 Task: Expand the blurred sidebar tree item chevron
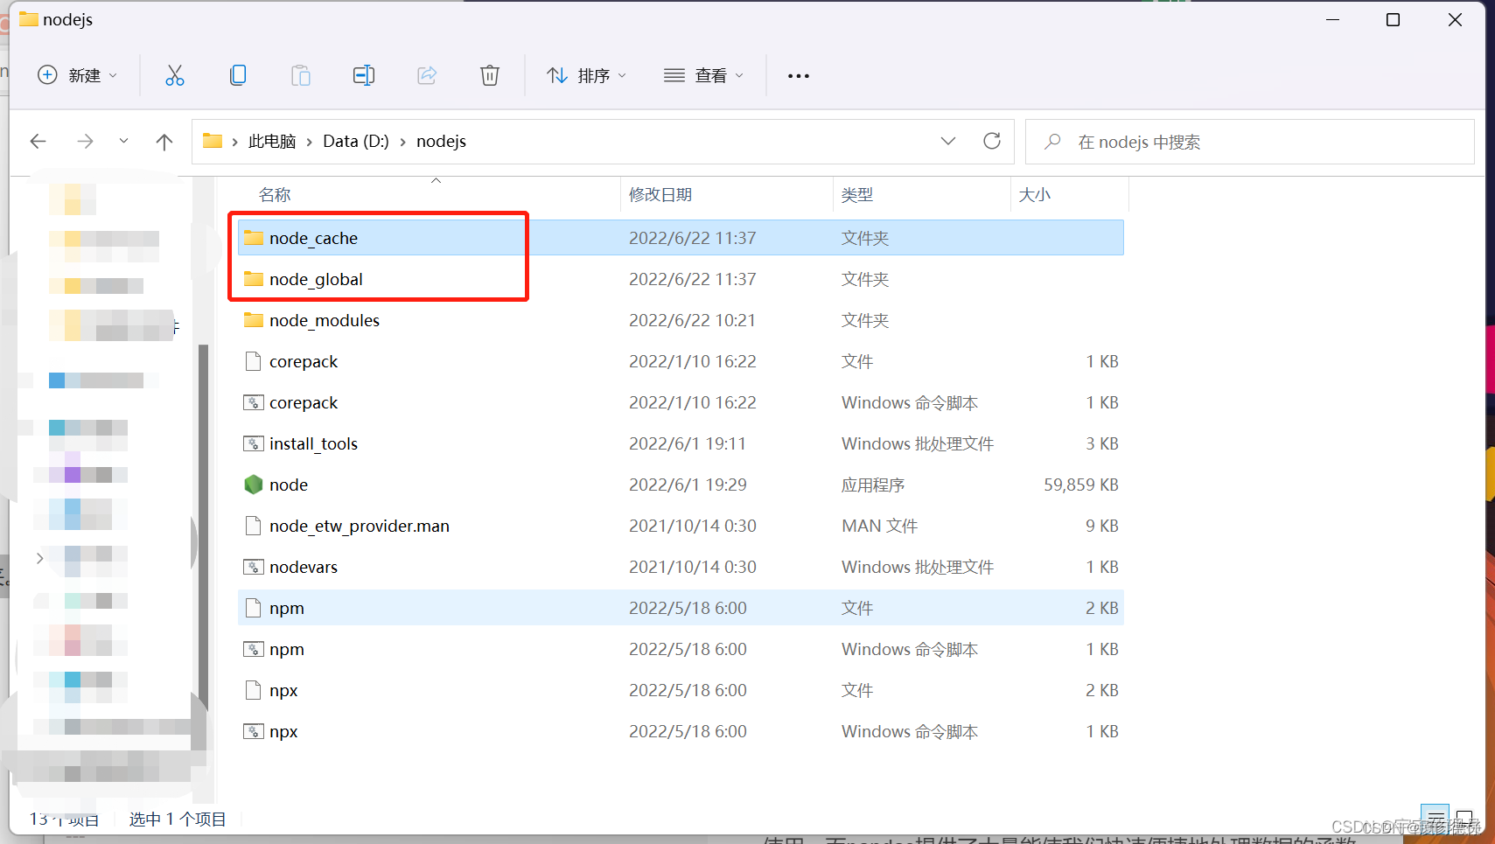[x=39, y=558]
